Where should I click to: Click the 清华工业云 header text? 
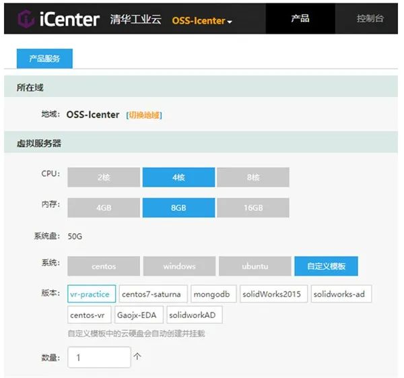pyautogui.click(x=135, y=20)
